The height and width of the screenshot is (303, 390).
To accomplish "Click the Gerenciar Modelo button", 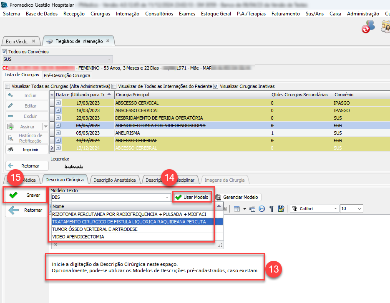I will point(237,197).
